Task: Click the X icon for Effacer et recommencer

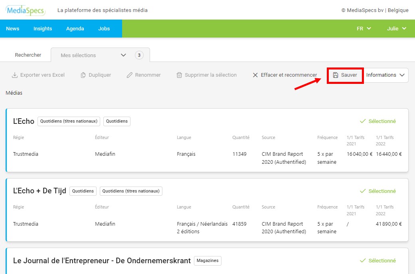Action: click(255, 75)
